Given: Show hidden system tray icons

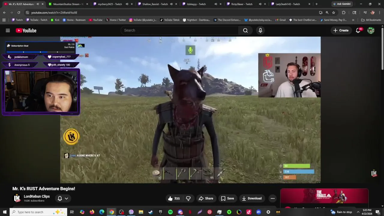Looking at the screenshot, I should pyautogui.click(x=358, y=212).
